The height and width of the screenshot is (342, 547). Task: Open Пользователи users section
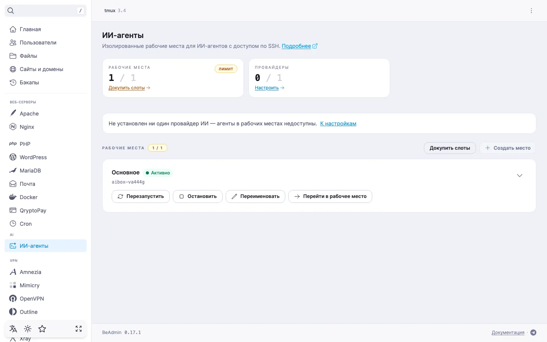pyautogui.click(x=46, y=43)
